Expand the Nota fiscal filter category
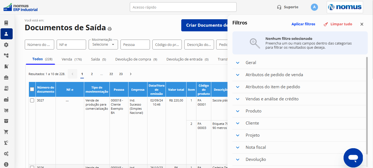The image size is (373, 168). [x=299, y=147]
